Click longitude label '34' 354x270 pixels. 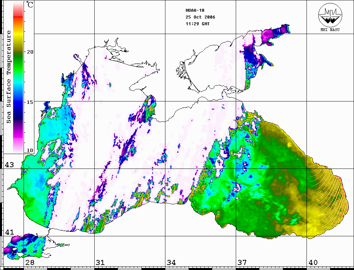171,263
